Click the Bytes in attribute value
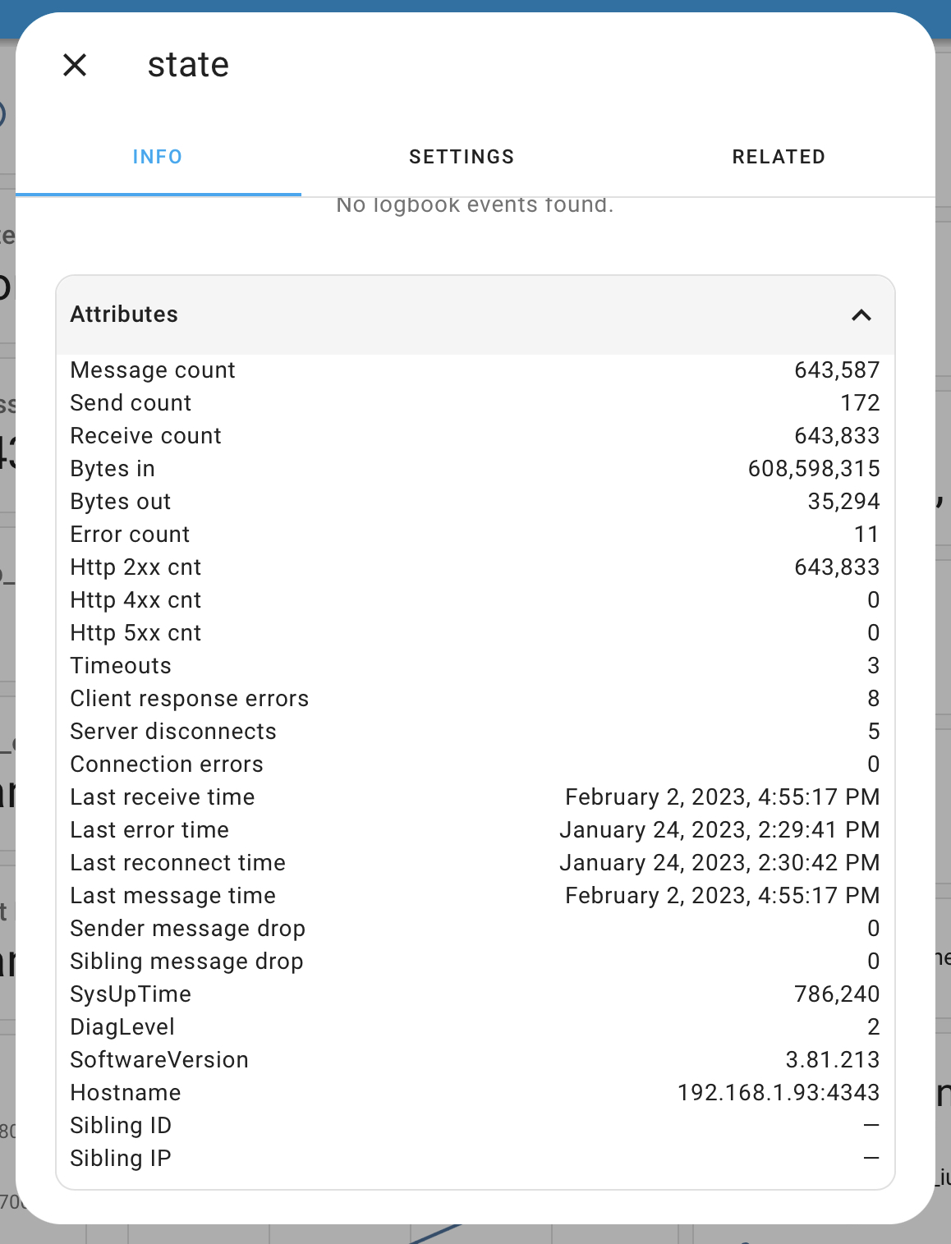 pyautogui.click(x=814, y=469)
